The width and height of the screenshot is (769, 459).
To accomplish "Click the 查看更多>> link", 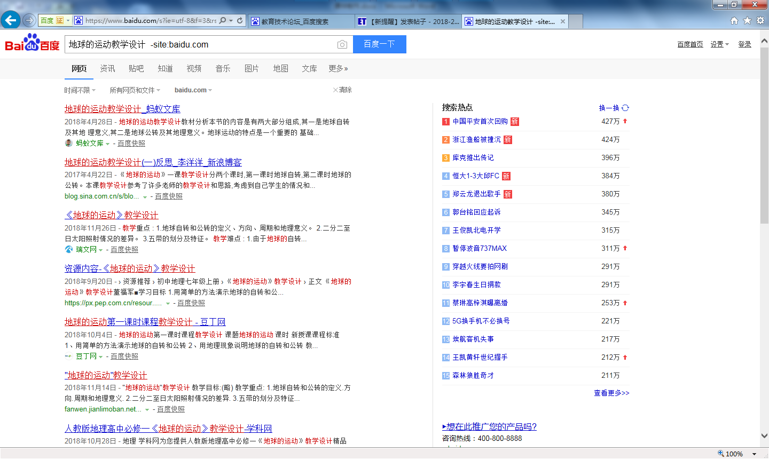I will [611, 393].
